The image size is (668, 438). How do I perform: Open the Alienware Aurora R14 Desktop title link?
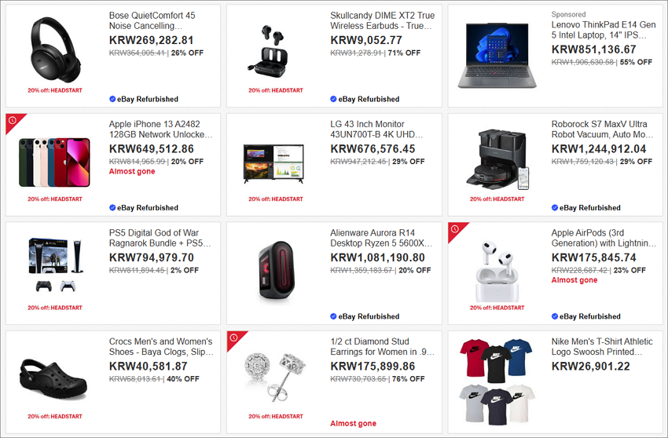381,238
